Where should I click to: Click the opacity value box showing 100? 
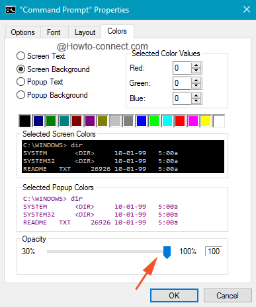(214, 252)
